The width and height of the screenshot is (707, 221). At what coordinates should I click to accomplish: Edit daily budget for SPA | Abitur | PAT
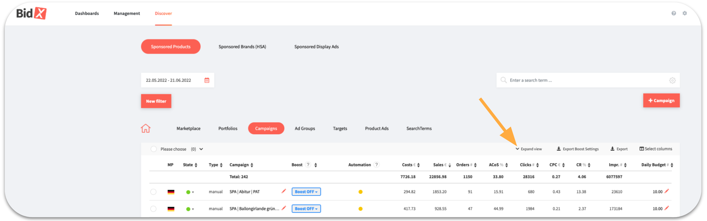click(666, 191)
